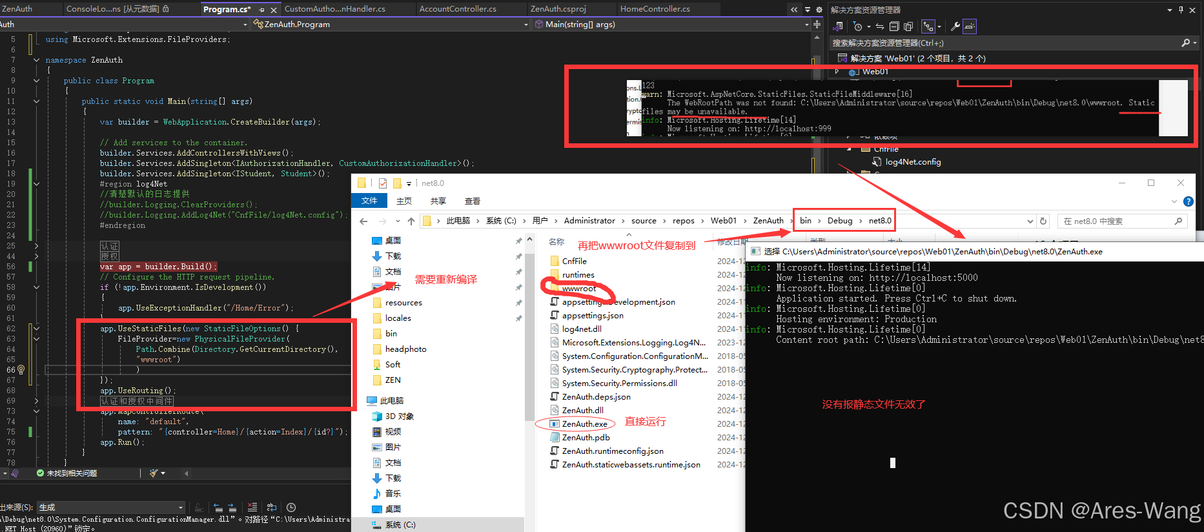Open the pending changes filter dropdown arrow
Screen dimensions: 1204x532
click(x=868, y=26)
